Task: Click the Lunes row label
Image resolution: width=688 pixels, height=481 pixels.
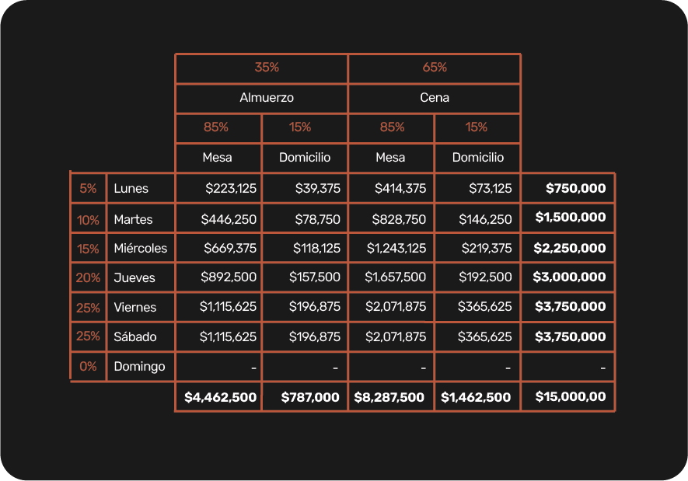Action: click(131, 188)
